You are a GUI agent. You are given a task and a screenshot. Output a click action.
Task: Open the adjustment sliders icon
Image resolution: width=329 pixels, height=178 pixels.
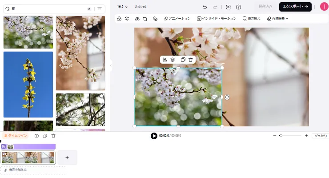coord(127,19)
